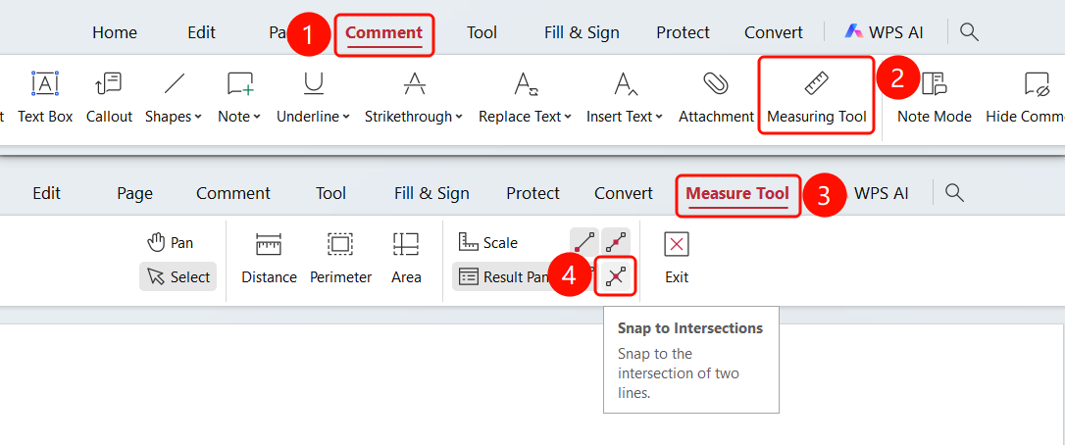
Task: Select the Text Box tool
Action: (x=45, y=99)
